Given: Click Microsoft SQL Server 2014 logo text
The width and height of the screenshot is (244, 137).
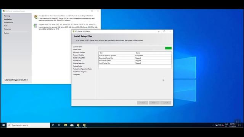Looking at the screenshot, I should (16, 80).
